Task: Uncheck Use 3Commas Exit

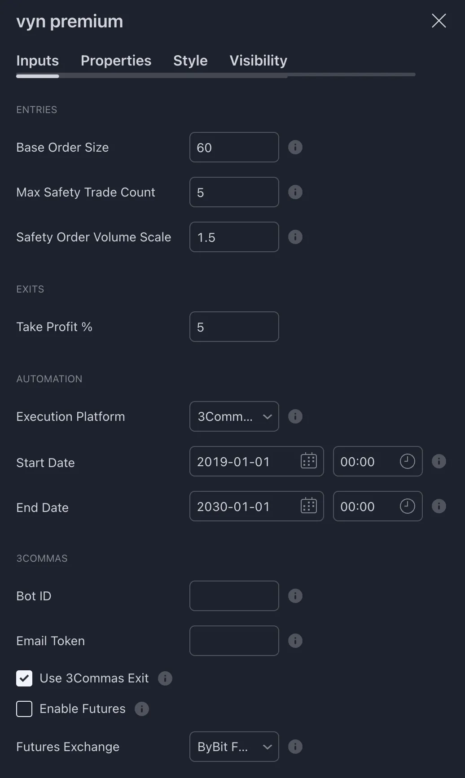Action: coord(24,678)
